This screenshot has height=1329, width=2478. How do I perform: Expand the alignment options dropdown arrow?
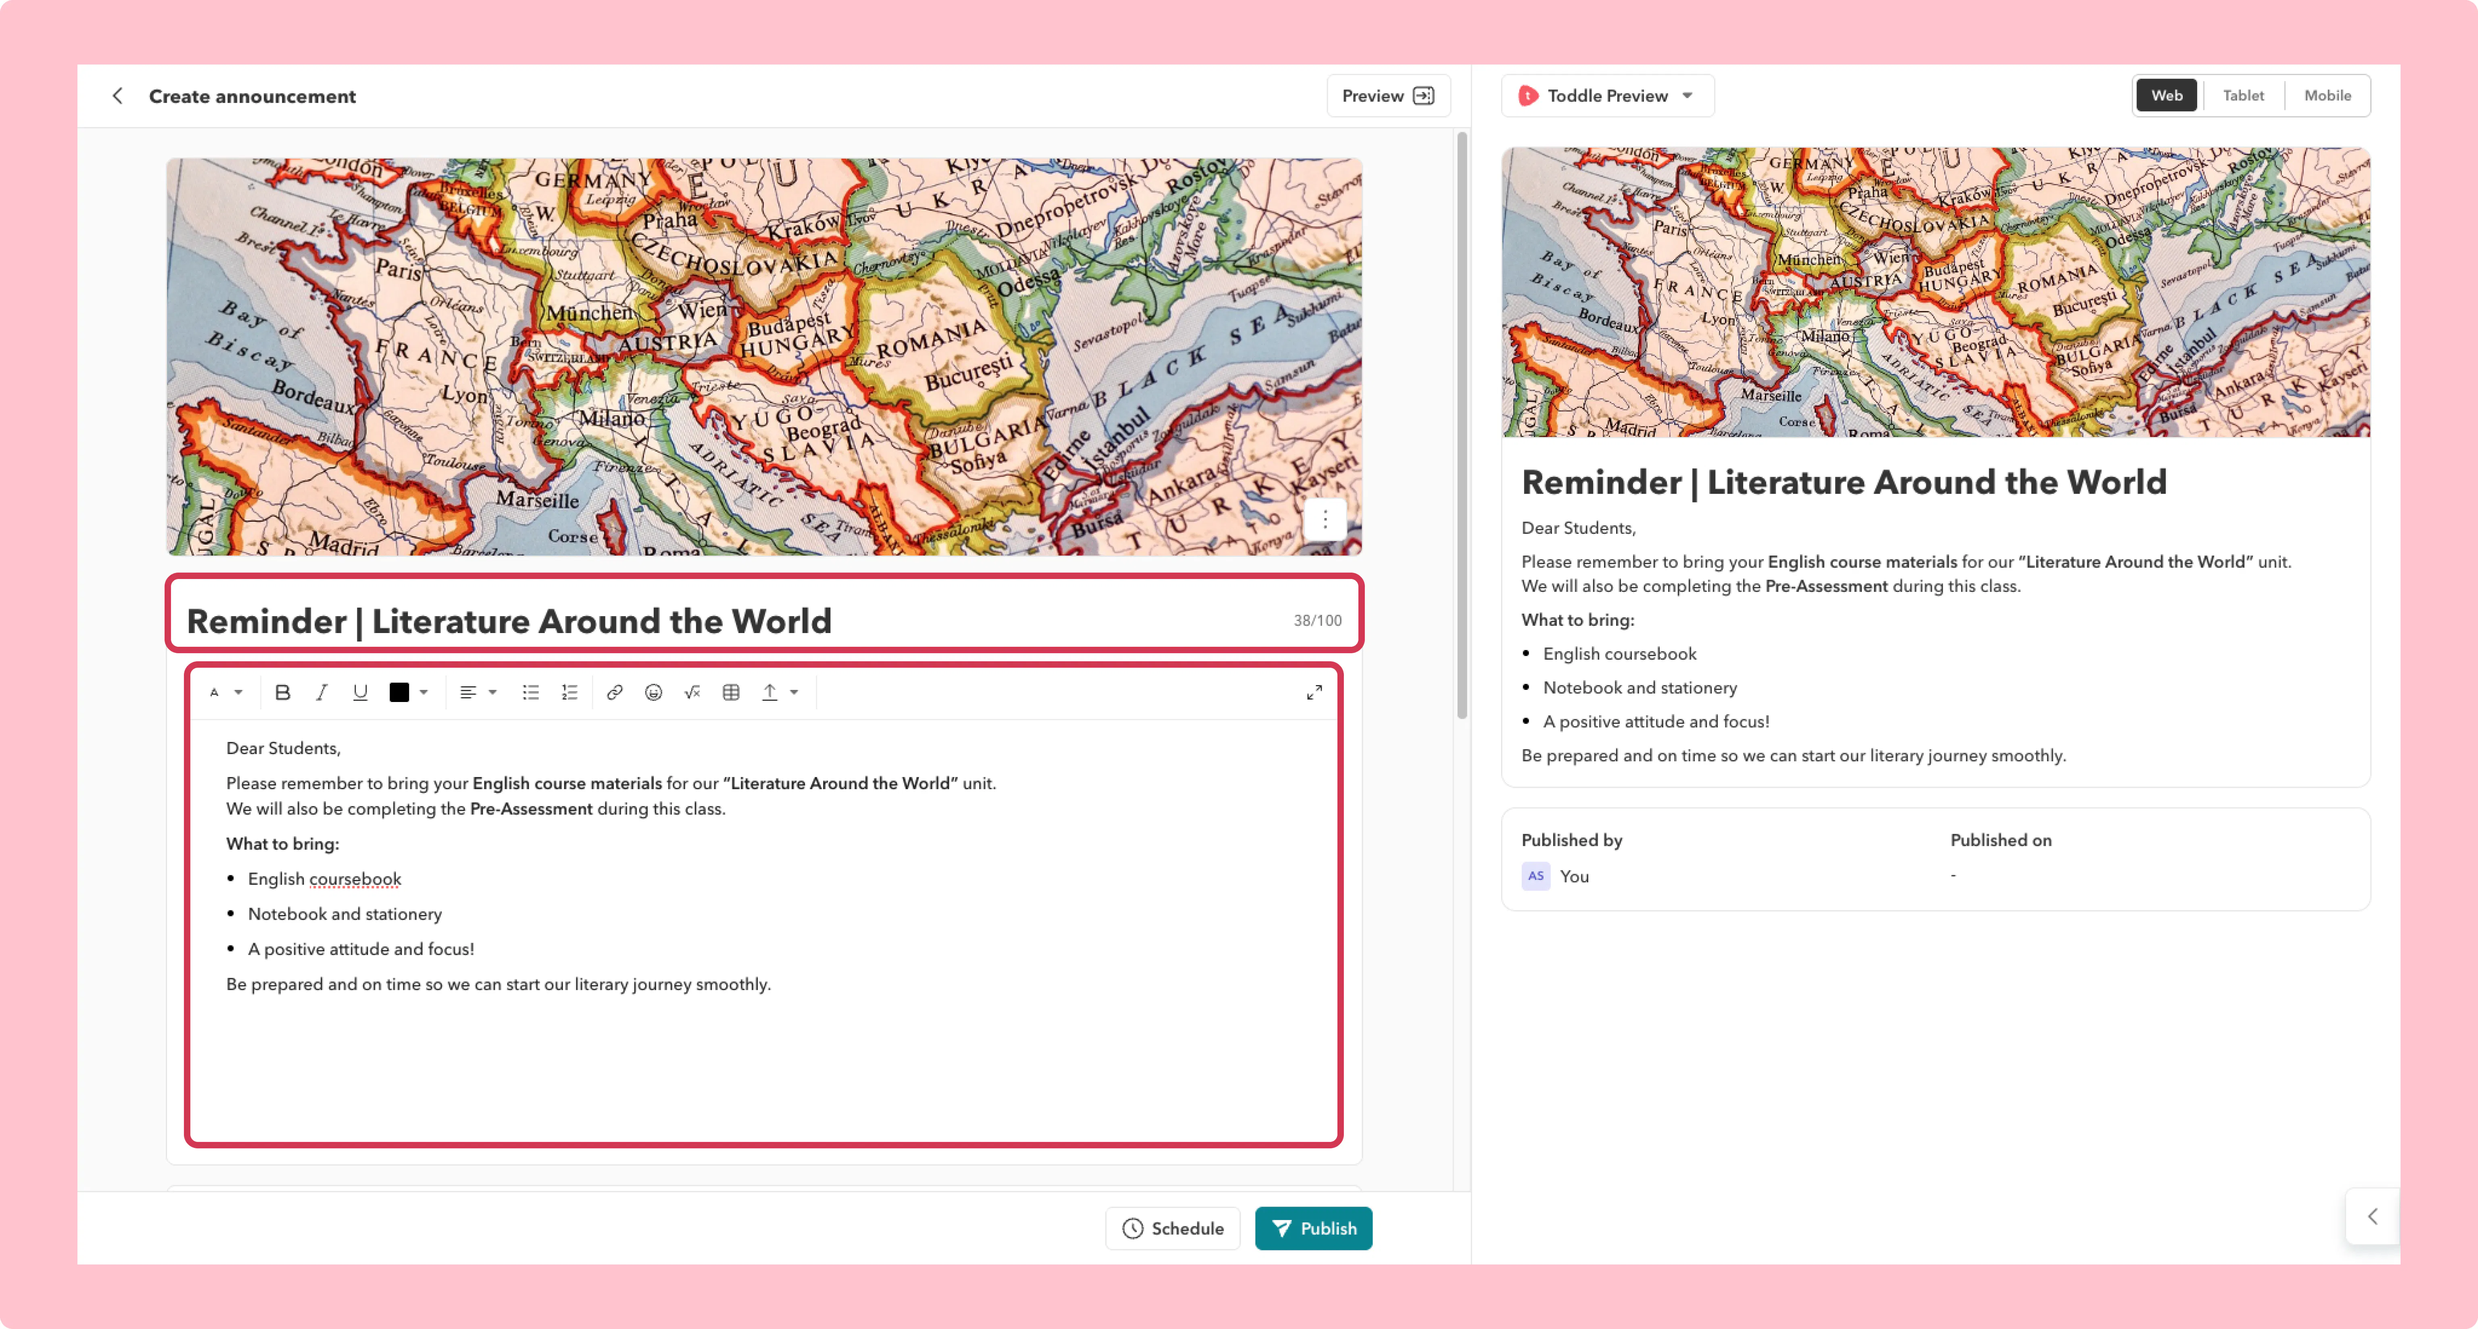coord(492,692)
